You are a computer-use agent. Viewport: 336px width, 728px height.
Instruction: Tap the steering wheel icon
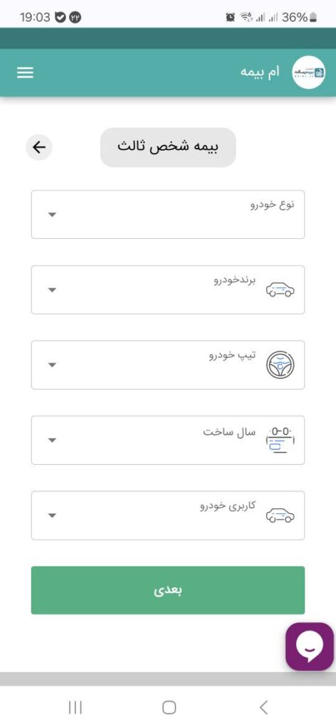pos(280,365)
